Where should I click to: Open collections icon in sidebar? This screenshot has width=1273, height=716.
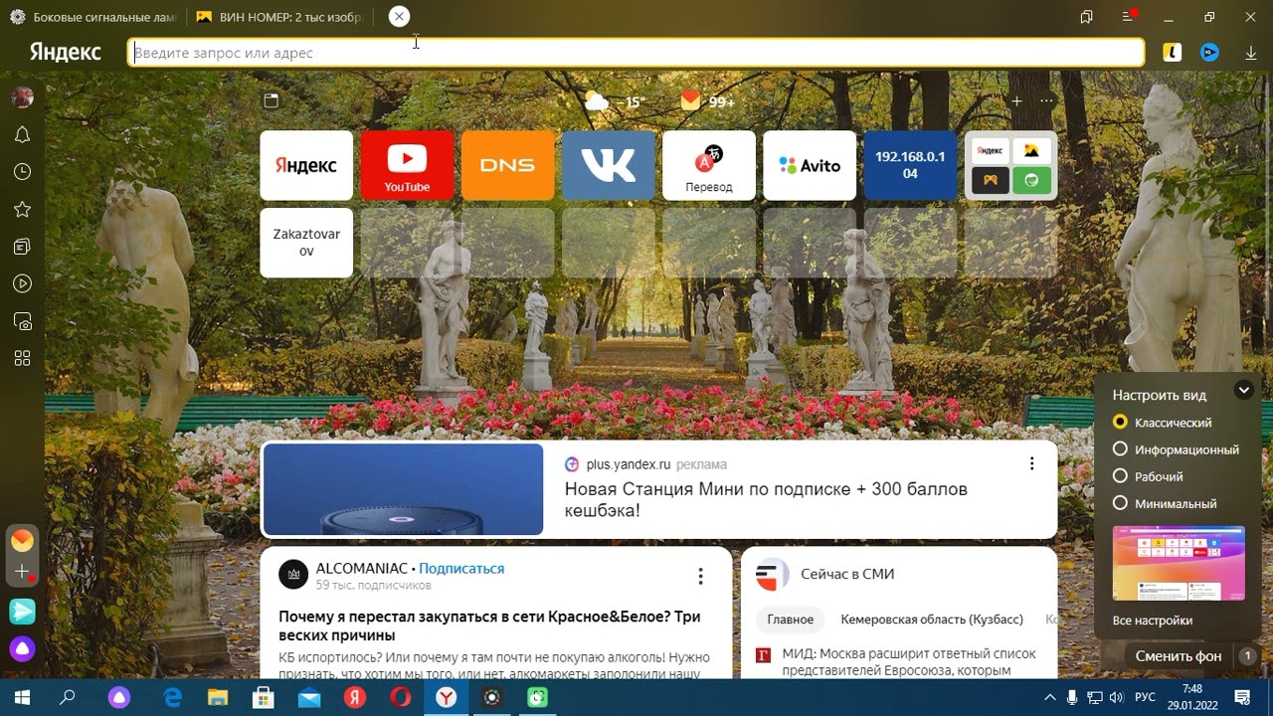pyautogui.click(x=22, y=247)
